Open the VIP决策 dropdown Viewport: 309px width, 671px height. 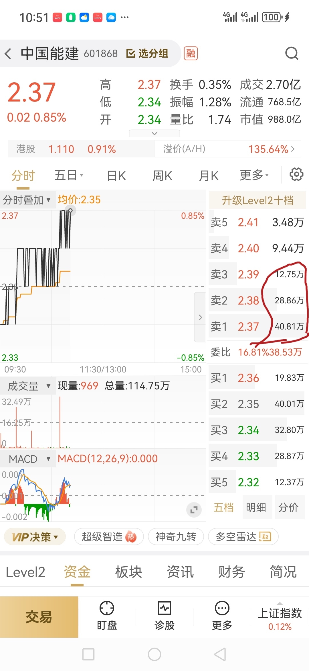(x=35, y=537)
